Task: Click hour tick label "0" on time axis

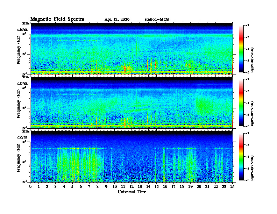Action: click(30, 186)
